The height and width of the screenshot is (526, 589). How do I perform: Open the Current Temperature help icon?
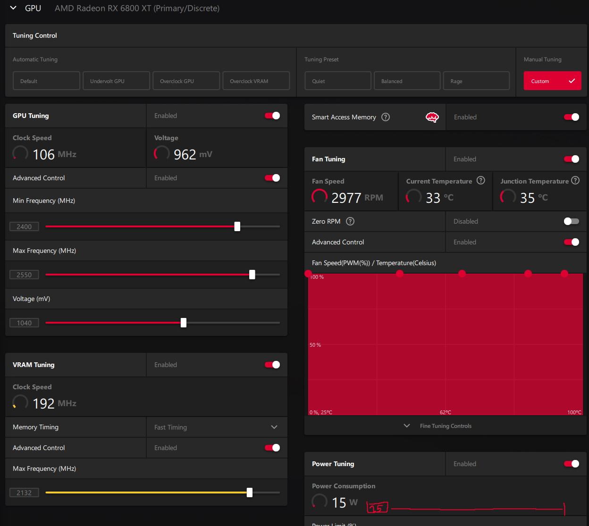click(481, 180)
